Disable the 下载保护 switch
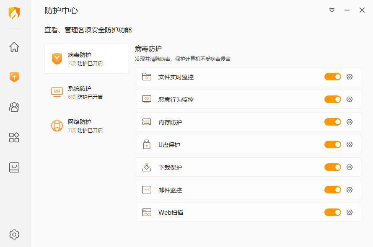Screen dimensions: 373x247 [333, 167]
